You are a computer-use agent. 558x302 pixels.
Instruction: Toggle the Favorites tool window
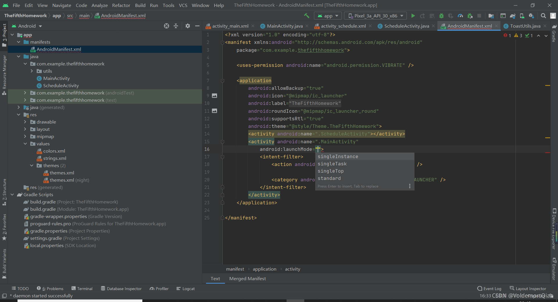(4, 227)
